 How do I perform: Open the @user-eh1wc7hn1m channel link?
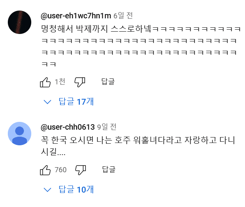click(x=75, y=16)
